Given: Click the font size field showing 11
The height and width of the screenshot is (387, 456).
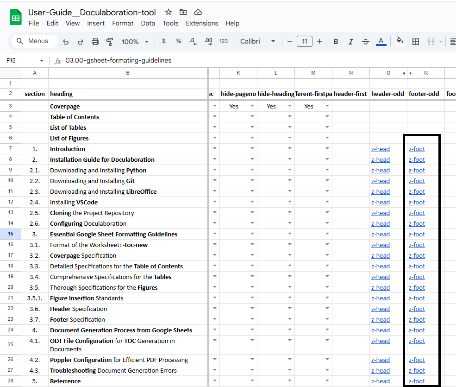Looking at the screenshot, I should pyautogui.click(x=305, y=41).
